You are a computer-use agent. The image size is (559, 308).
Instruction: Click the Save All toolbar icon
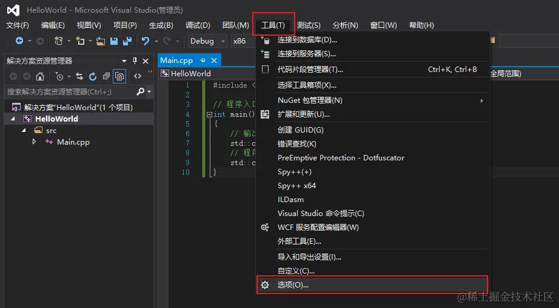127,41
